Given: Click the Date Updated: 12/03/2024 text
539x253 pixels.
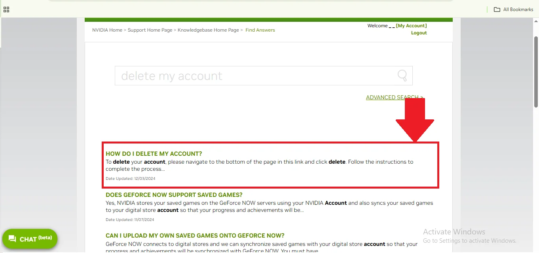Looking at the screenshot, I should pyautogui.click(x=130, y=179).
